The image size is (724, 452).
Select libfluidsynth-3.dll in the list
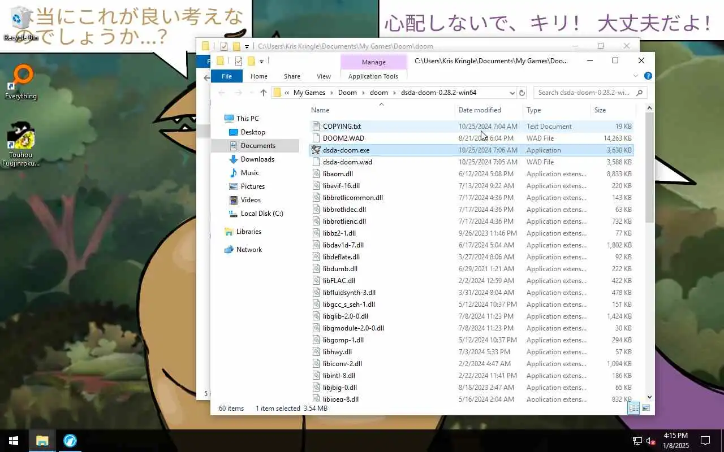(x=471, y=293)
